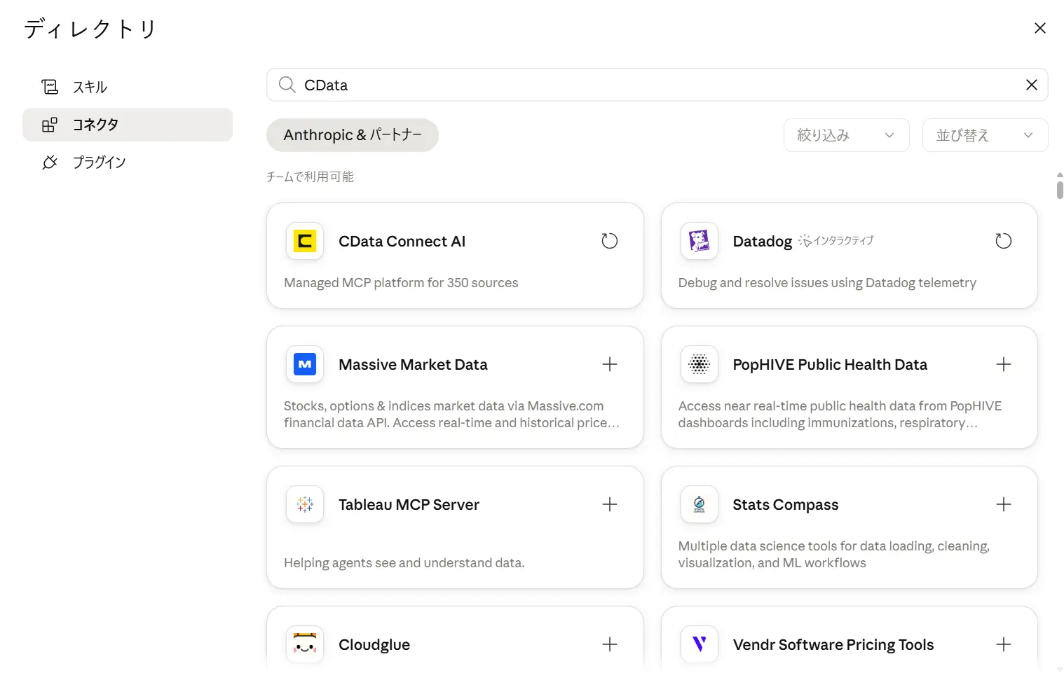Click the ディレクトリ dialog heading
1064x694 pixels.
[90, 29]
